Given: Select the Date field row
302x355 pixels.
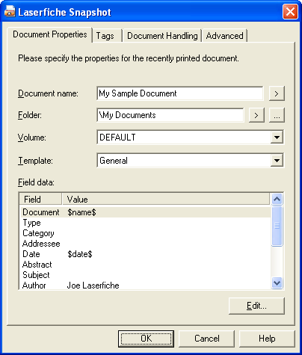Looking at the screenshot, I should click(145, 254).
